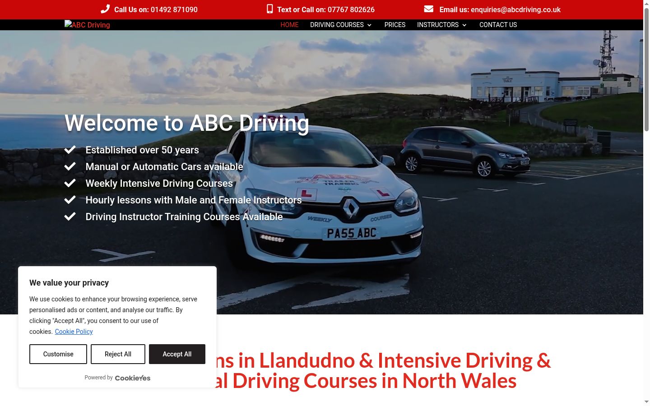Click the CookieYes logo

pos(133,378)
